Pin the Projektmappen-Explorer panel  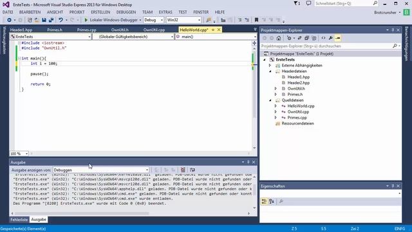[x=393, y=30]
